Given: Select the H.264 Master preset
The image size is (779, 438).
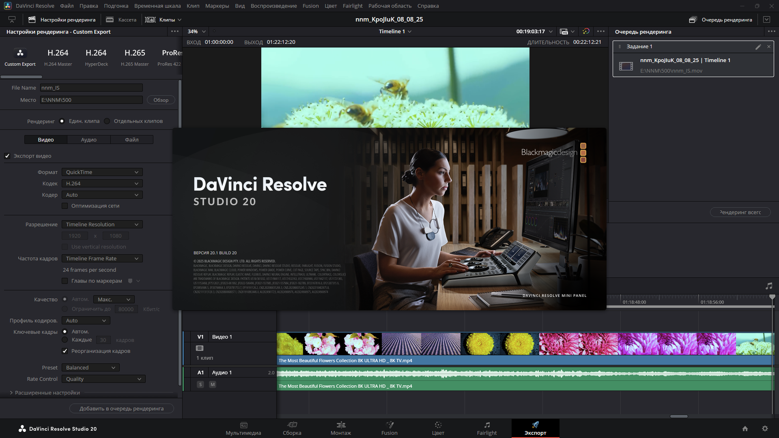Looking at the screenshot, I should click(58, 57).
